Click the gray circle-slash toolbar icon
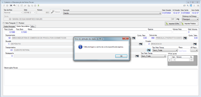 click(35, 6)
